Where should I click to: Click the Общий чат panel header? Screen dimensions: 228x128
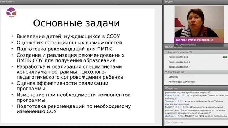click(196, 89)
